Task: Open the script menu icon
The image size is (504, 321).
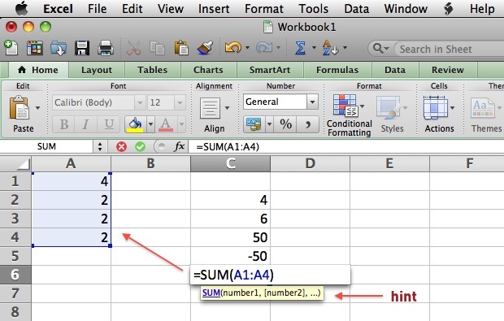Action: click(x=449, y=9)
